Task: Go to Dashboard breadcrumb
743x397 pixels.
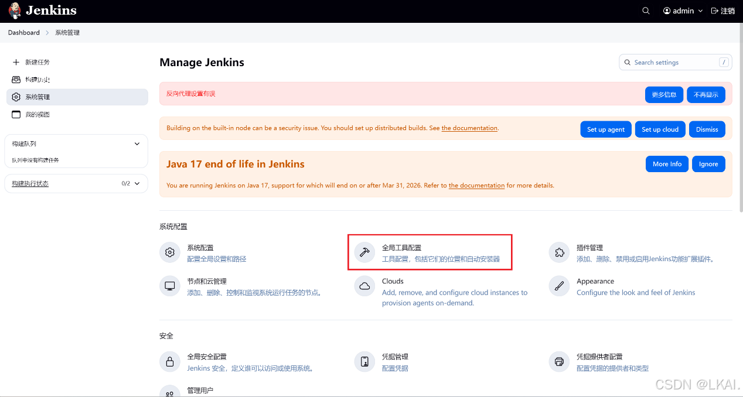Action: click(x=24, y=33)
